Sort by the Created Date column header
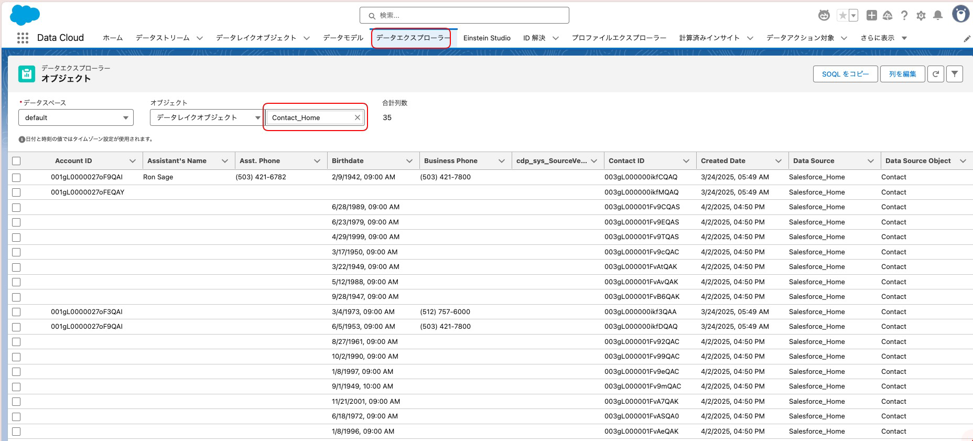Screen dimensions: 973x441 coord(723,161)
